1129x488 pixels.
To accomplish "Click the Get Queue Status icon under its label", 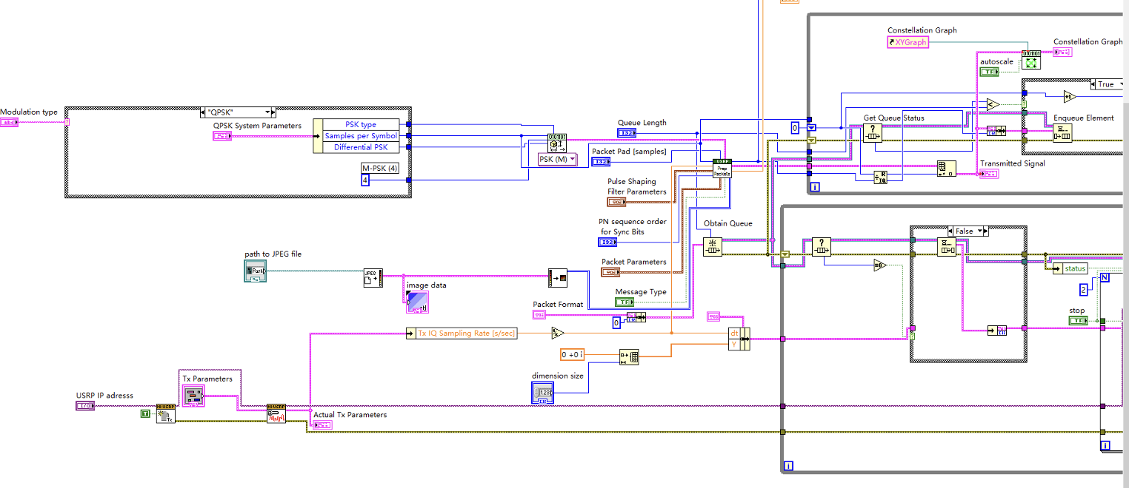I will click(871, 132).
